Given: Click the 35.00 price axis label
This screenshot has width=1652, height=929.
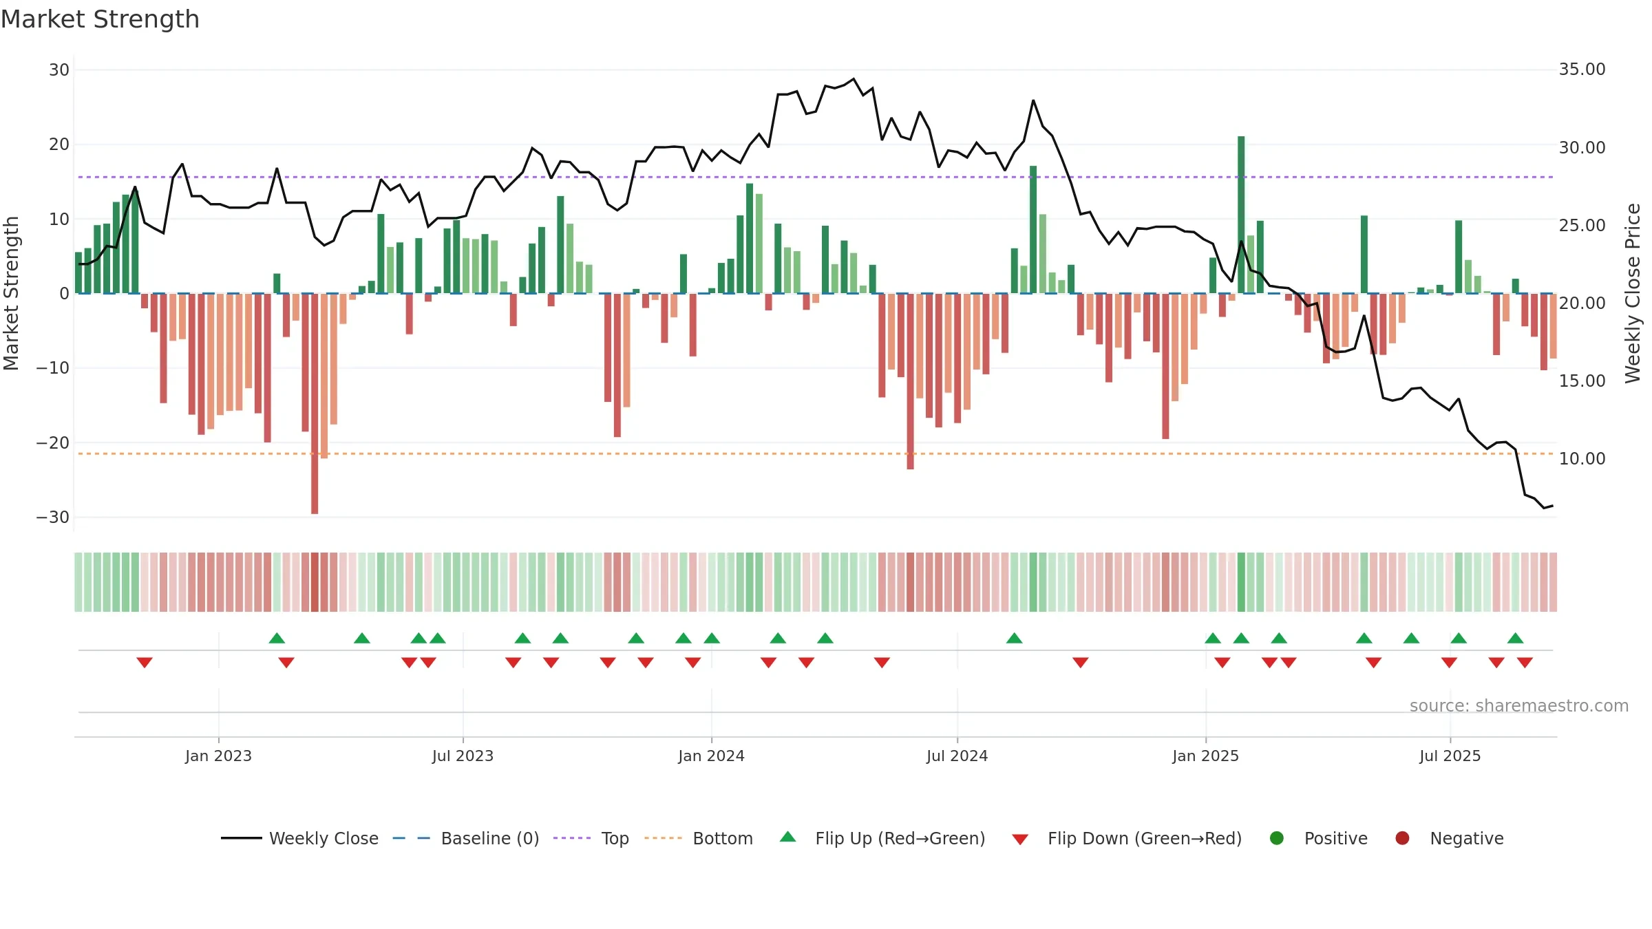Looking at the screenshot, I should tap(1582, 70).
